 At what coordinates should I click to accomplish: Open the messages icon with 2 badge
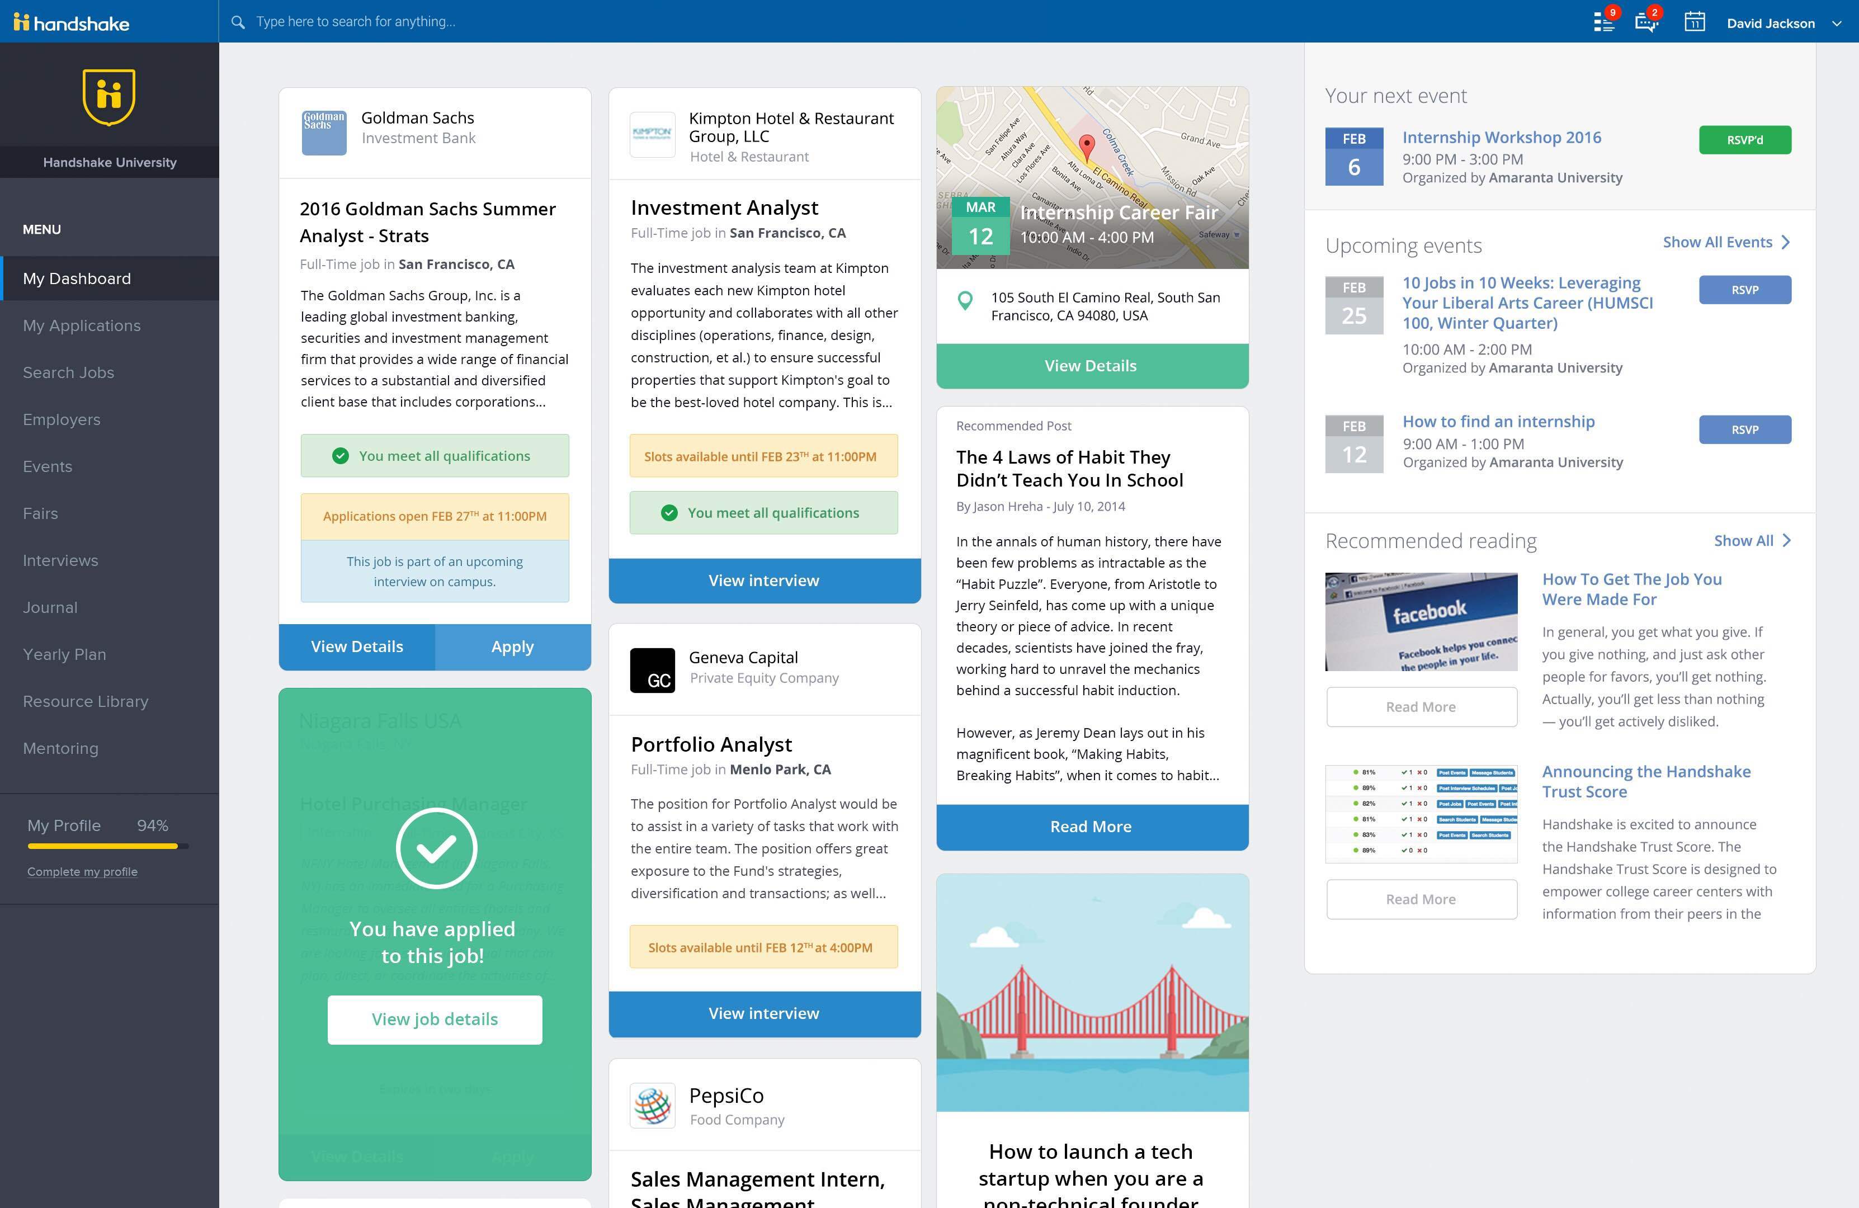pyautogui.click(x=1646, y=22)
